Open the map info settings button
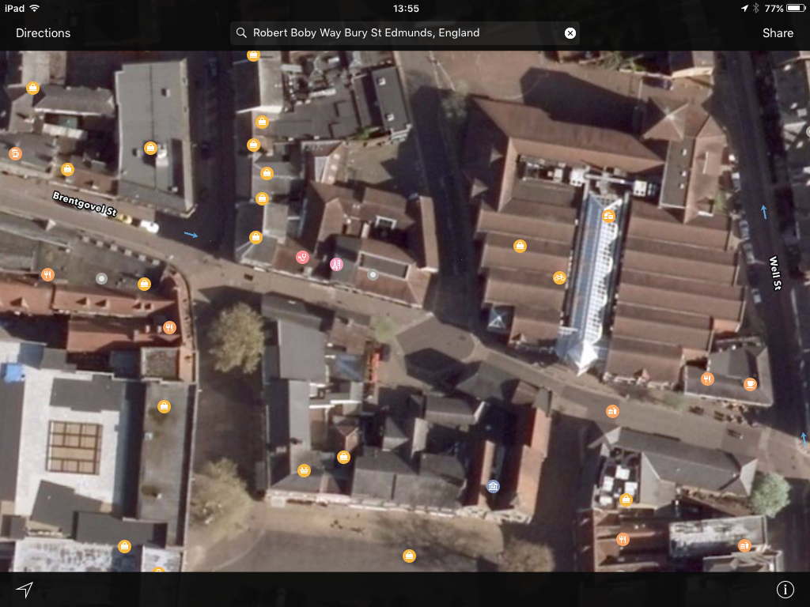Viewport: 810px width, 607px height. [785, 590]
